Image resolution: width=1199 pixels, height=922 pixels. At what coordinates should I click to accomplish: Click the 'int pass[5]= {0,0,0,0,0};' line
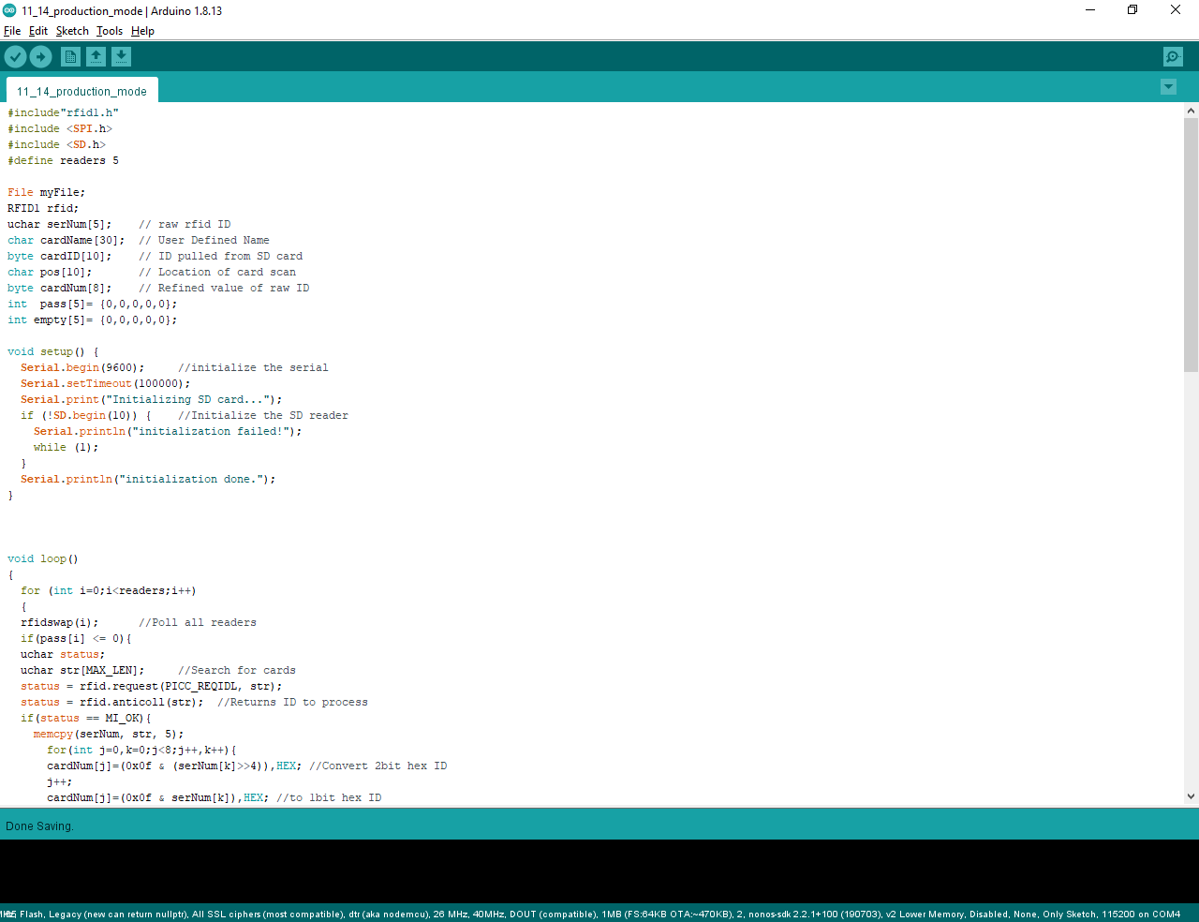tap(92, 304)
